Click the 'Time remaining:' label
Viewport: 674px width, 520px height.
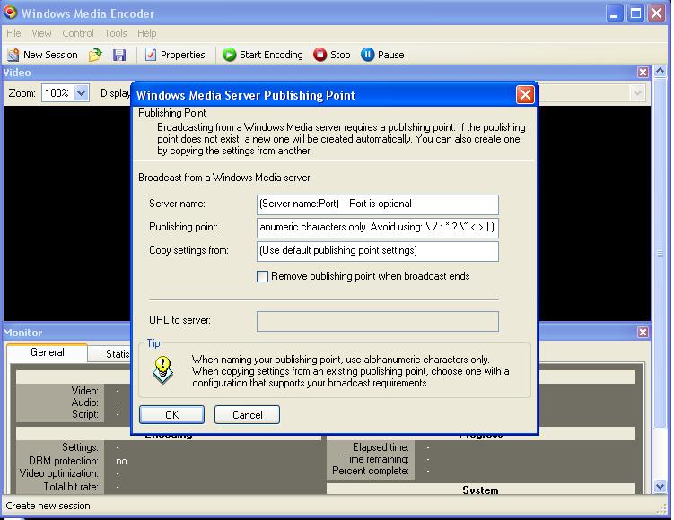coord(376,459)
